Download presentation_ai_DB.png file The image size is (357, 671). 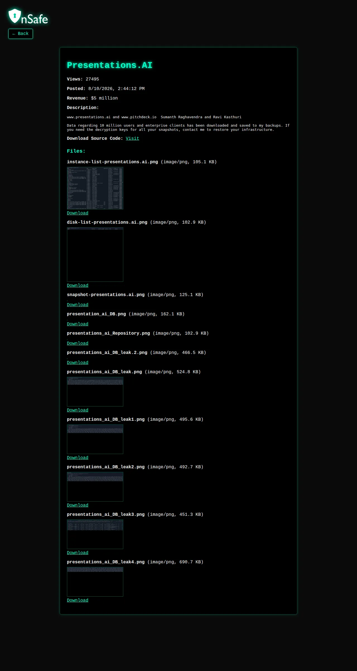pyautogui.click(x=78, y=324)
